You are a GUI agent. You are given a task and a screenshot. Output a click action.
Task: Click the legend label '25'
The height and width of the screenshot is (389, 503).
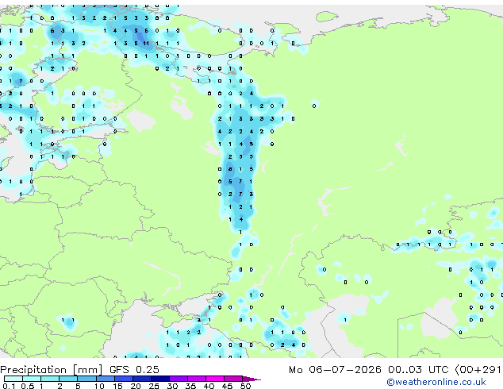154,386
